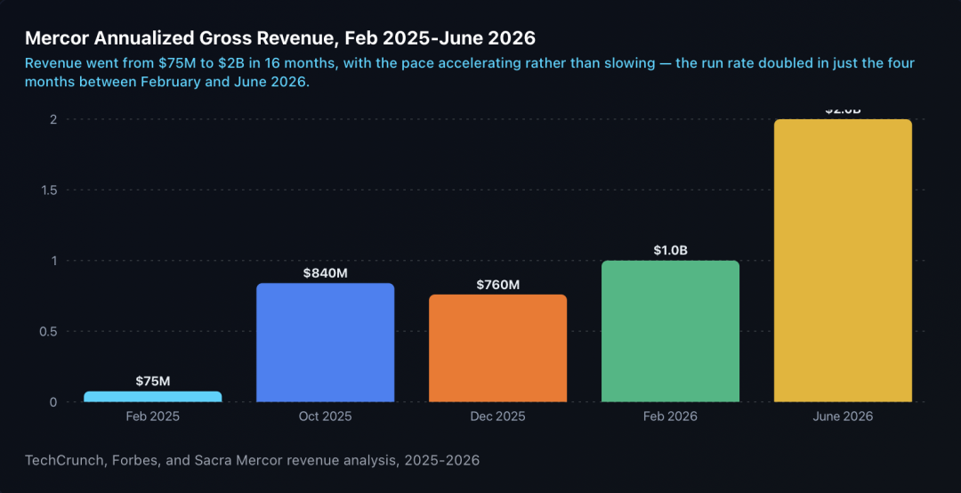The width and height of the screenshot is (961, 493).
Task: Select the green Feb 2026 bar
Action: point(671,331)
